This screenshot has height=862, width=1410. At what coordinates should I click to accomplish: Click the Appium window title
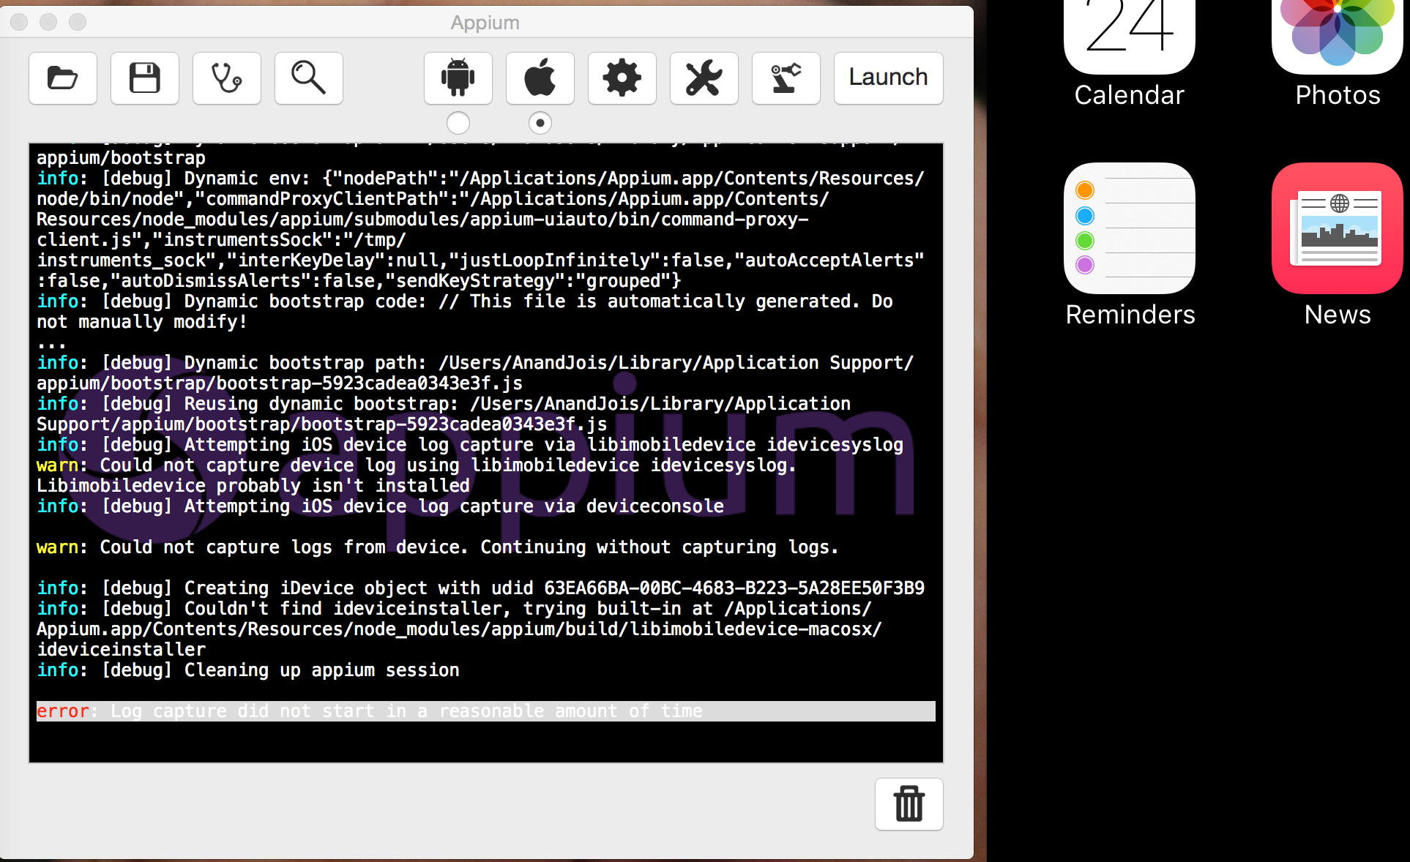(x=485, y=23)
